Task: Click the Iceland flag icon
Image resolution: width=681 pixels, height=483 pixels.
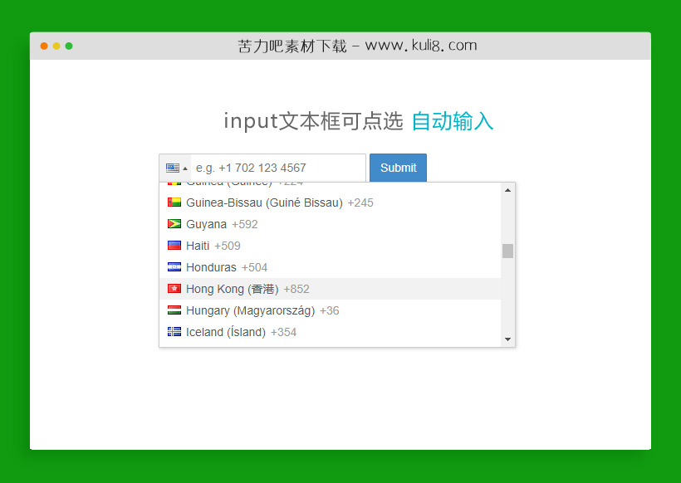Action: point(174,331)
